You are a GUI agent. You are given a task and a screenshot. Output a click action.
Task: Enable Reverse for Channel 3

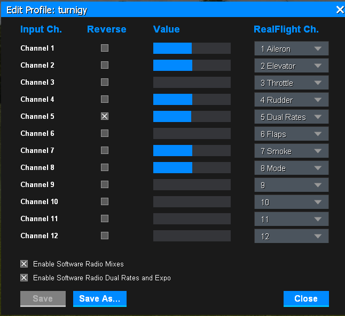coord(105,82)
